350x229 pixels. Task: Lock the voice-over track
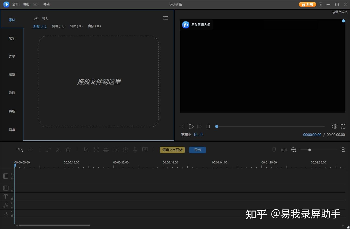[x=12, y=216]
